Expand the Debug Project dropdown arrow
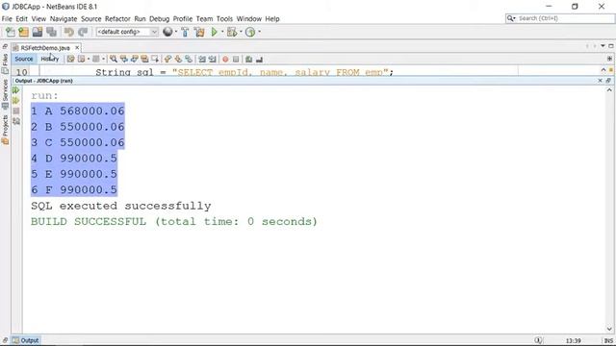The image size is (616, 346). point(241,32)
